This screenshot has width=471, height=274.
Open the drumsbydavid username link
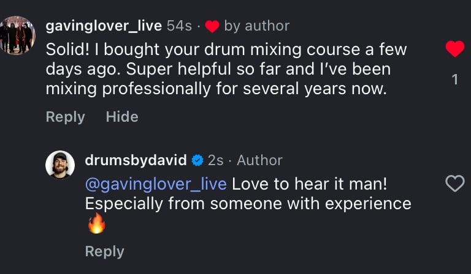point(136,160)
